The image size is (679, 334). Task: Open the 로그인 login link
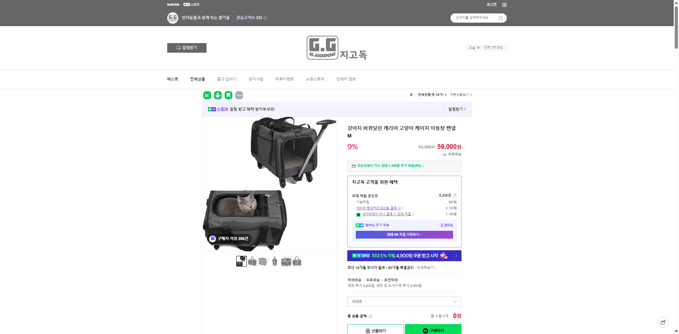tap(491, 5)
